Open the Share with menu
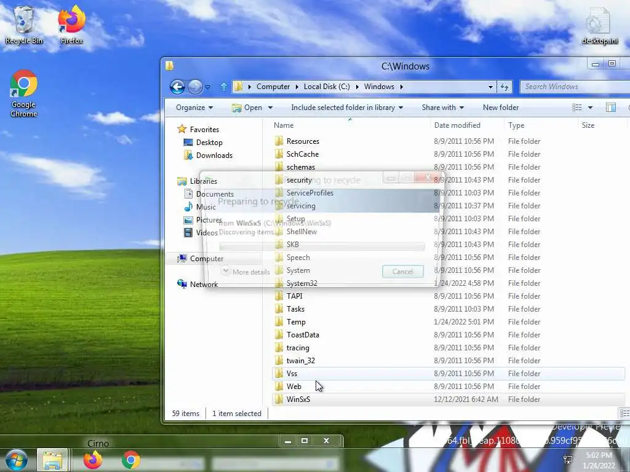Viewport: 630px width, 472px height. click(443, 108)
